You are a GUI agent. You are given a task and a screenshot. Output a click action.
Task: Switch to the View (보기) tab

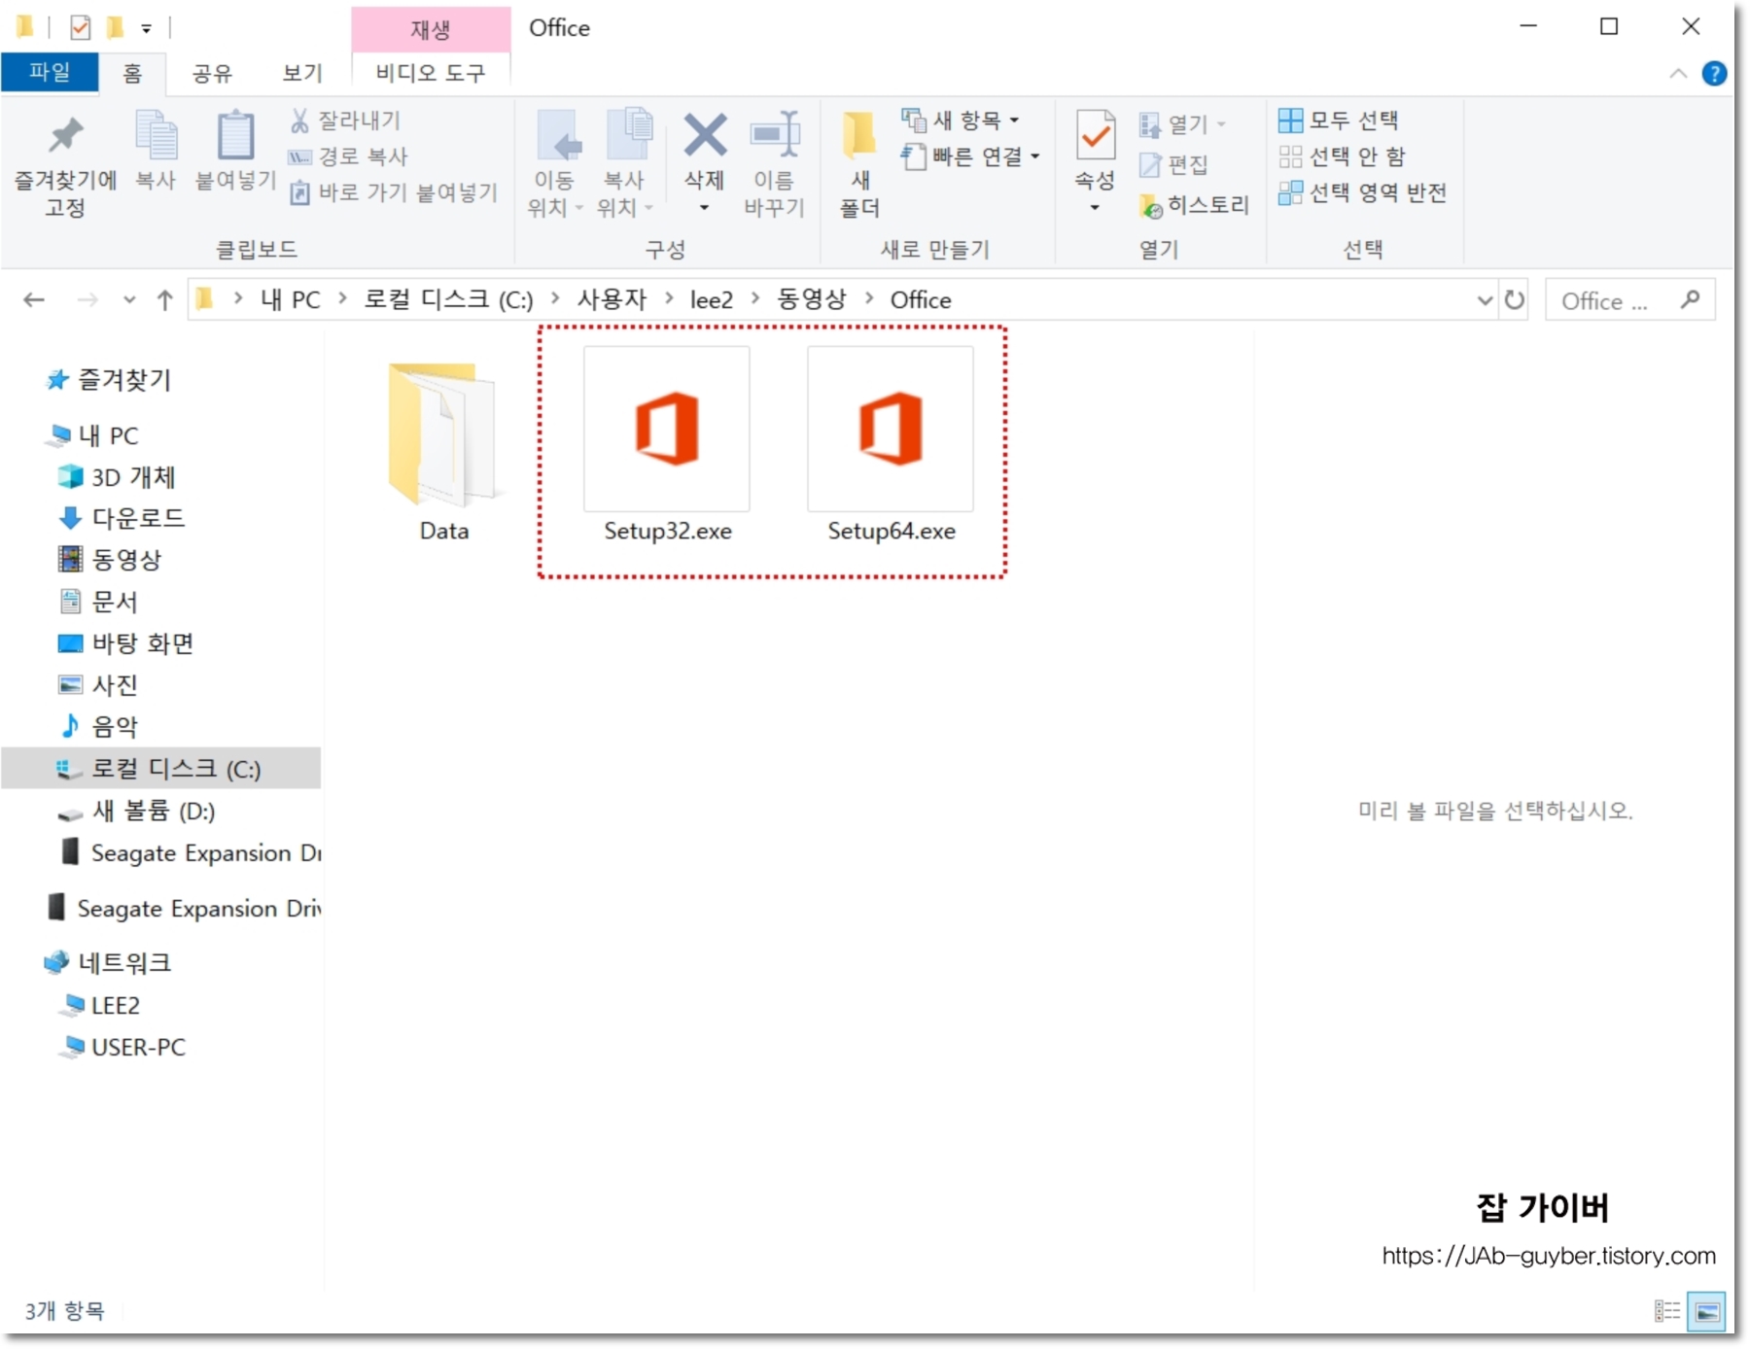pos(302,73)
